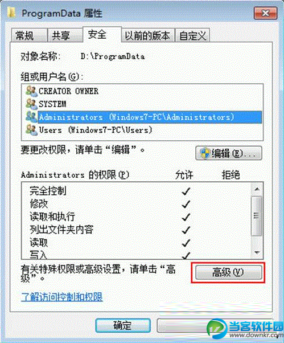Click the 高级(V) advanced button
284x343 pixels.
(229, 272)
